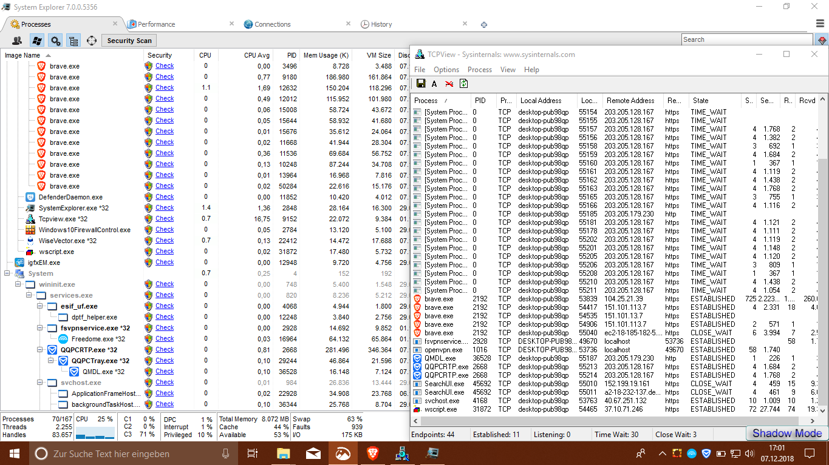Click inside the Search input field
Screen dimensions: 829x465
(746, 40)
